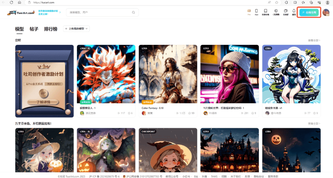Image resolution: width=333 pixels, height=178 pixels.
Task: Open the App download icon
Action: pyautogui.click(x=257, y=12)
